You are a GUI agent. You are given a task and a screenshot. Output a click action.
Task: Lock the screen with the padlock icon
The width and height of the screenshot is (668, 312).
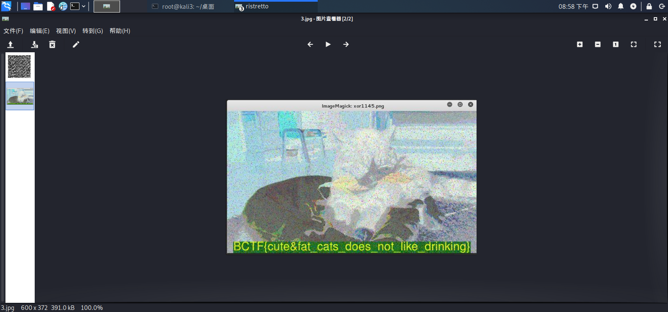pos(649,6)
